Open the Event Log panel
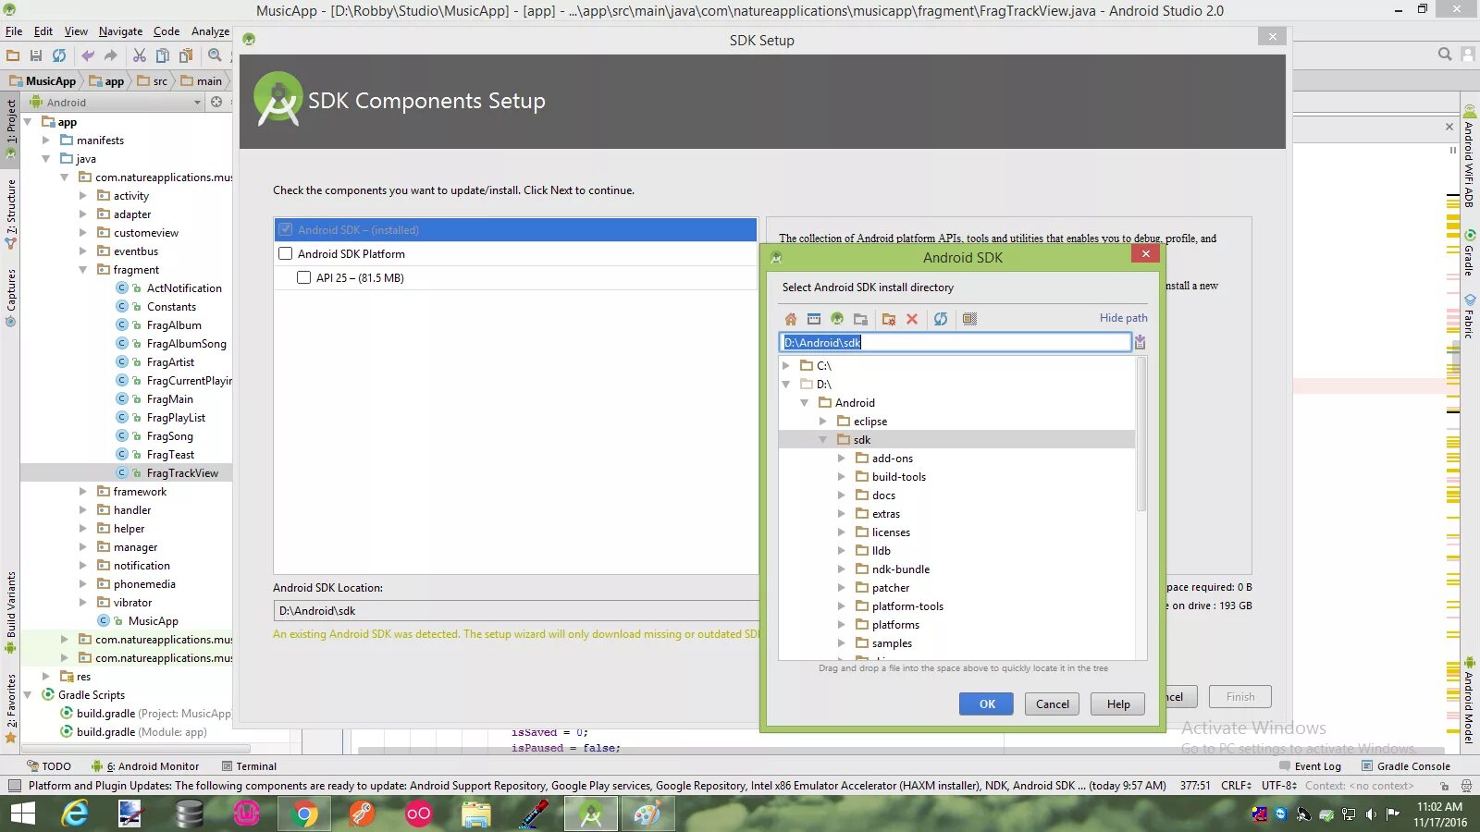Viewport: 1480px width, 832px height. click(x=1311, y=766)
